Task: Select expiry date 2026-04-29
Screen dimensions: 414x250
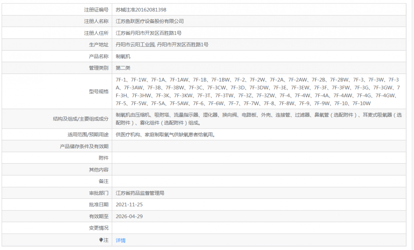Action: pyautogui.click(x=129, y=216)
